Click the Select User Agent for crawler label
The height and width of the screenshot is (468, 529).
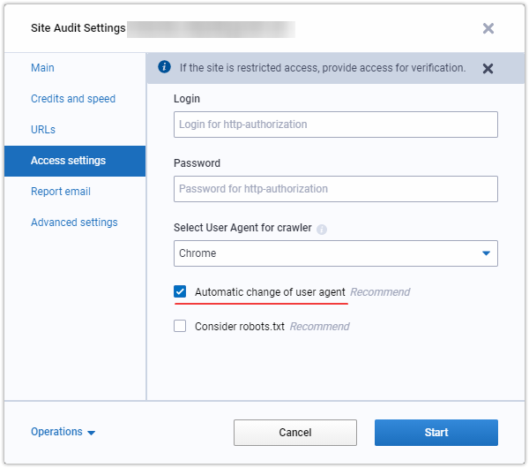242,228
